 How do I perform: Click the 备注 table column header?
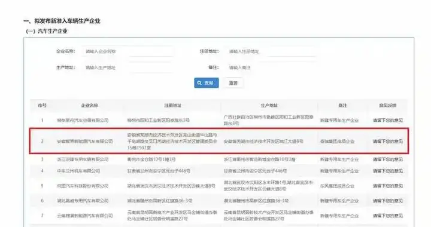pyautogui.click(x=342, y=105)
